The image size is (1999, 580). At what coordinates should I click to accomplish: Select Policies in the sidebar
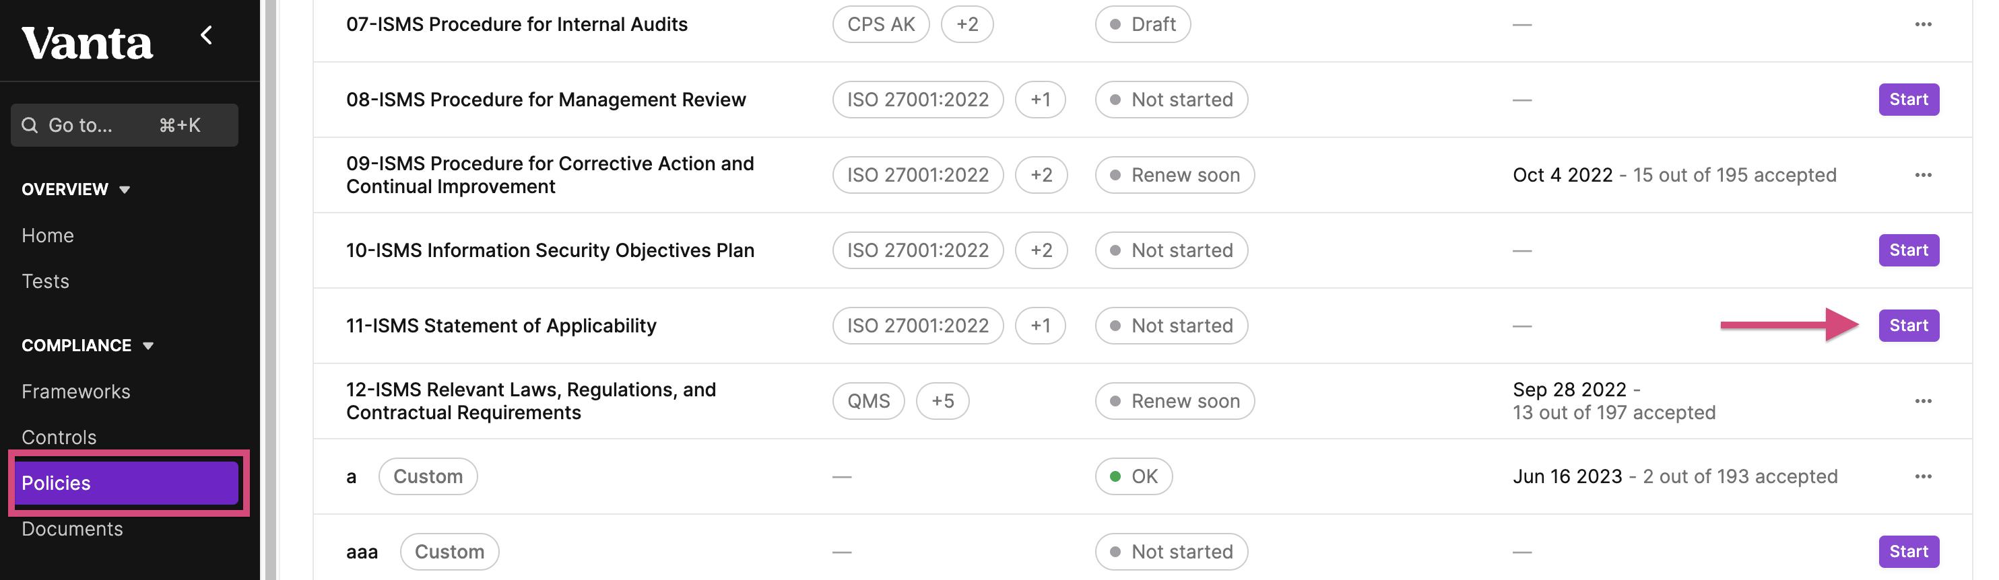(x=126, y=483)
